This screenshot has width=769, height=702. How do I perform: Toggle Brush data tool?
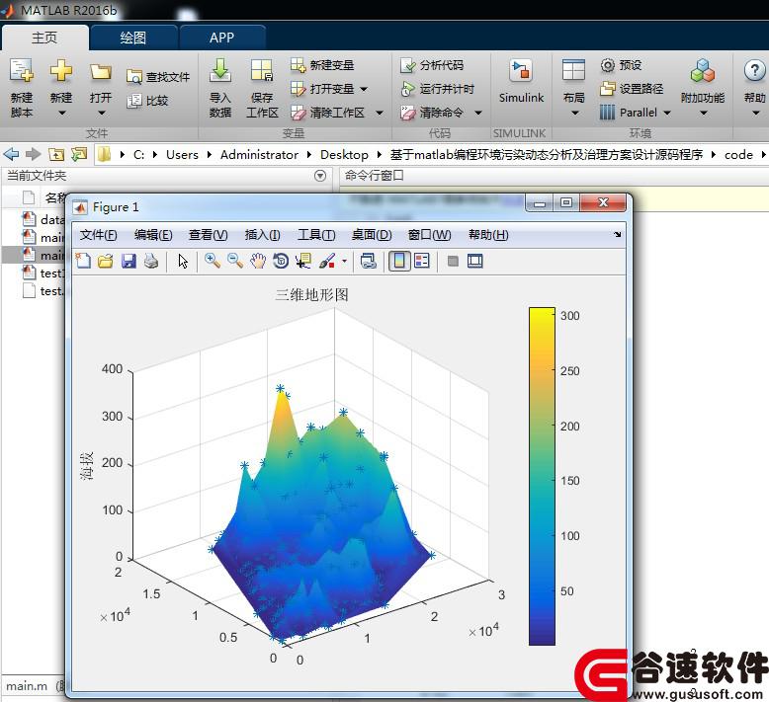coord(327,261)
